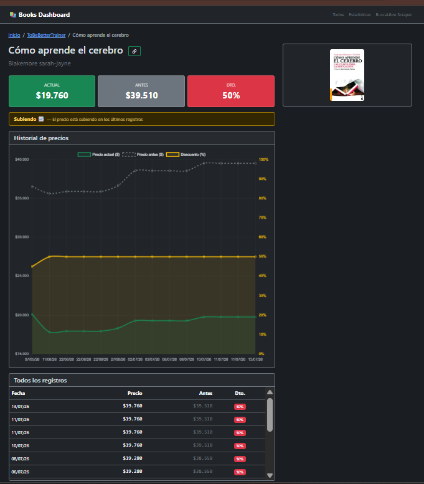Open the Books Dashboard brand link

[40, 14]
